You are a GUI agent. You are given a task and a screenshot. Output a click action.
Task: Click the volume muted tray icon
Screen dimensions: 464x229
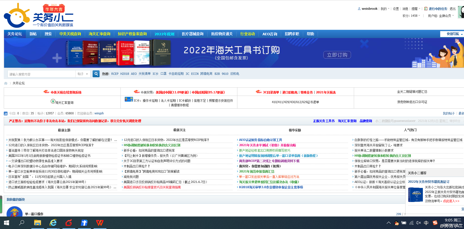coord(418,223)
